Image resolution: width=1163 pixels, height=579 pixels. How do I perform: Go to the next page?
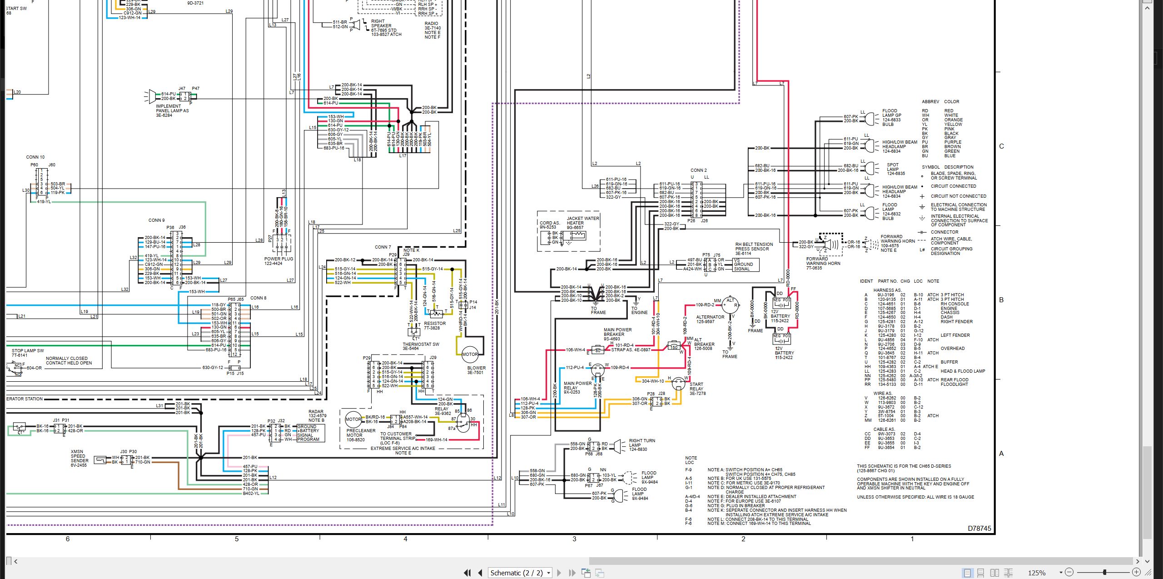click(x=559, y=573)
